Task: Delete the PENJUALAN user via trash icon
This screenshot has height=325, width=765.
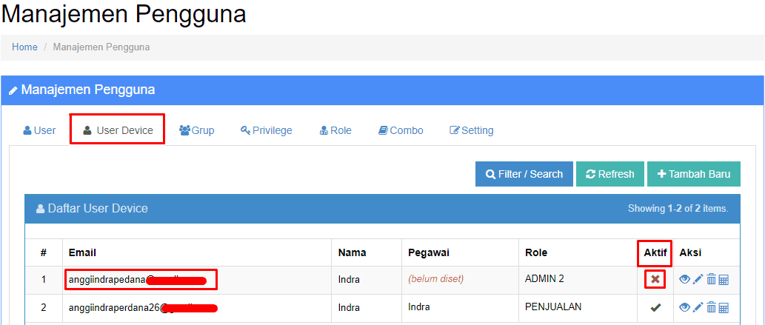Action: pos(711,307)
